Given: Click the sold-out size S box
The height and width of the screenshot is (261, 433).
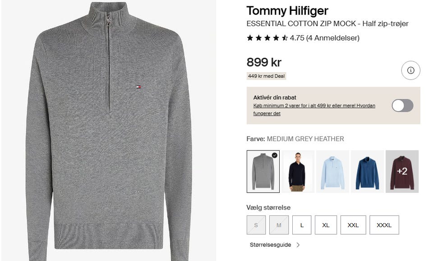Looking at the screenshot, I should click(x=256, y=225).
